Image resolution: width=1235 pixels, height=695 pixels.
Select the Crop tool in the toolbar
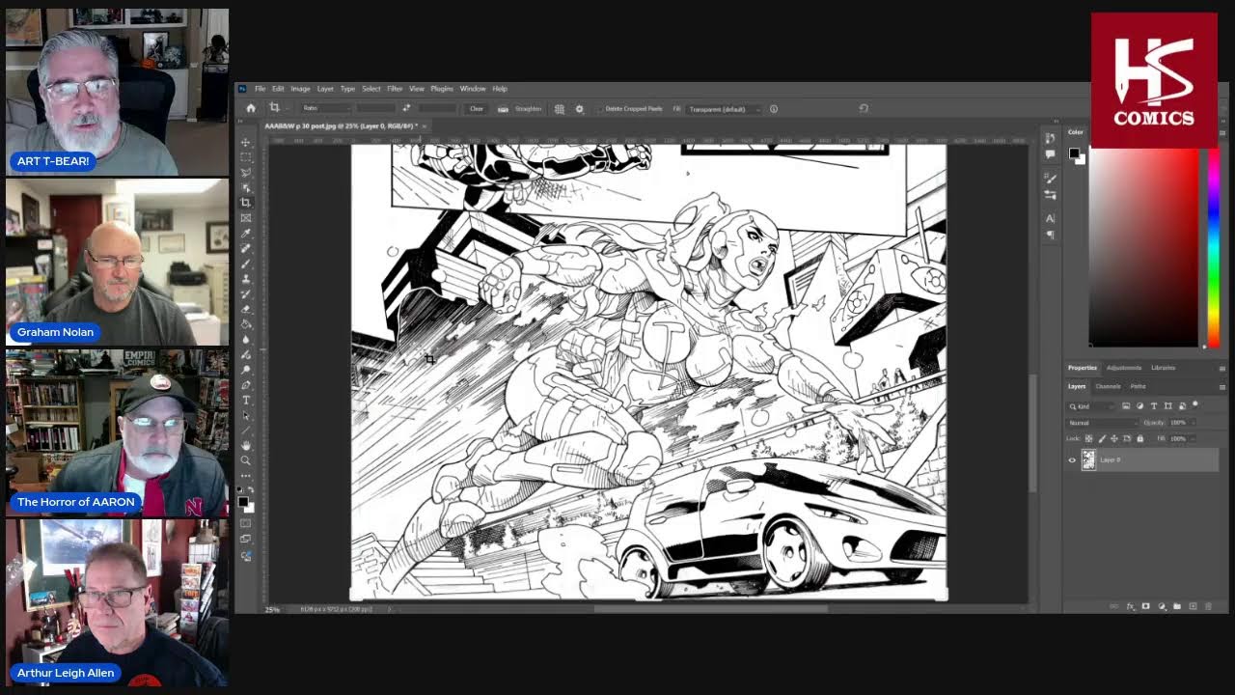246,203
